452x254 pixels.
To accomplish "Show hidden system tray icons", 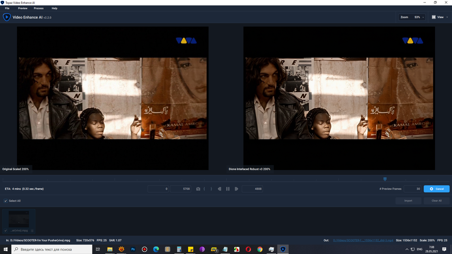I will 406,249.
